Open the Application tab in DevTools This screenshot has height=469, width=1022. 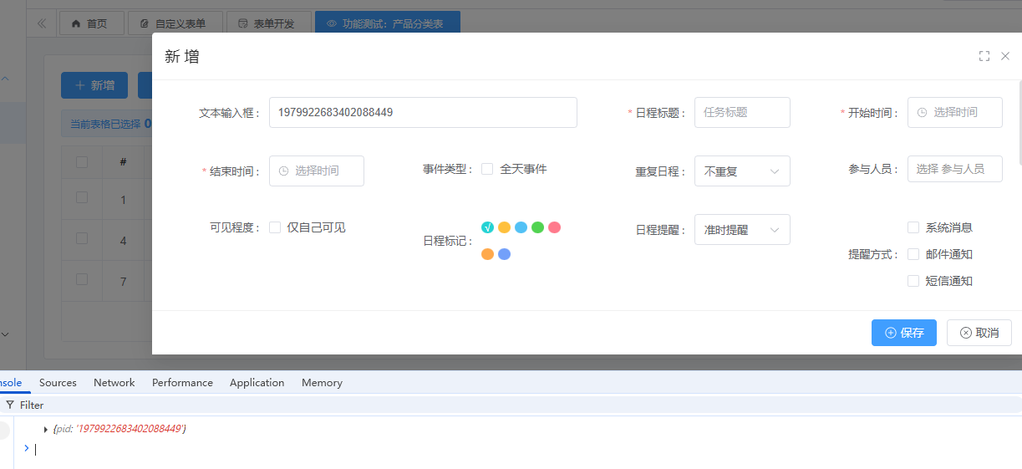[x=257, y=383]
